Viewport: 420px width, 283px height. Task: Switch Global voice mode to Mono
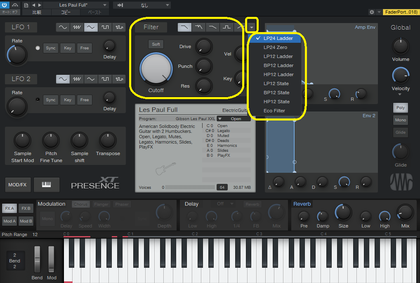[x=401, y=120]
